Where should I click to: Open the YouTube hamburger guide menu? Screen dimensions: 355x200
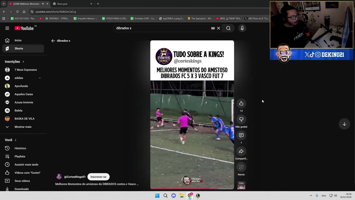[7, 28]
